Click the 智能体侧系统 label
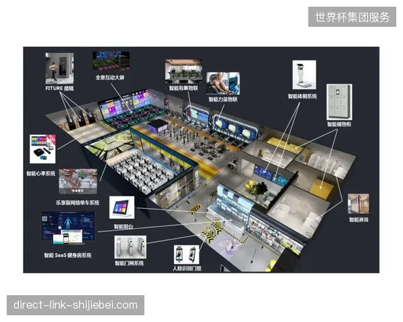 [x=302, y=97]
